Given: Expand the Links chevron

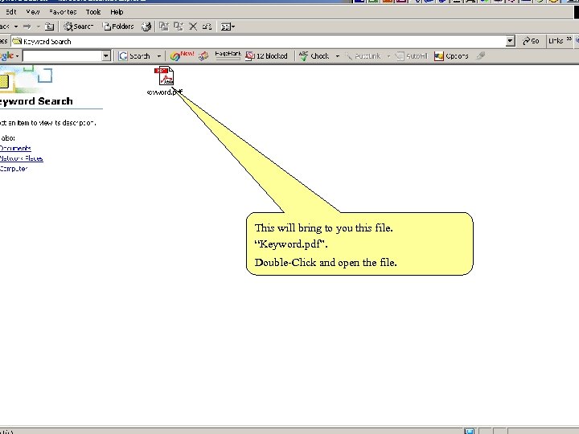Looking at the screenshot, I should click(x=569, y=39).
